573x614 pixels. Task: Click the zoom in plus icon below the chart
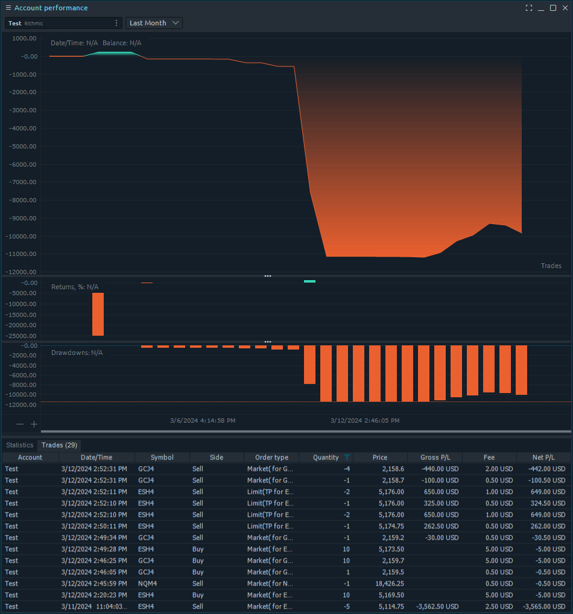pos(34,424)
